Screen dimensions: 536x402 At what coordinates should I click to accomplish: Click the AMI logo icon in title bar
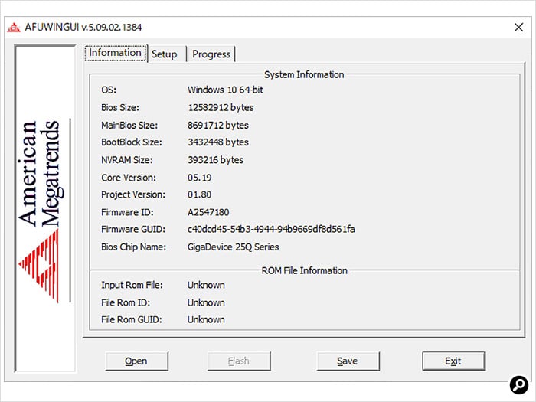14,28
